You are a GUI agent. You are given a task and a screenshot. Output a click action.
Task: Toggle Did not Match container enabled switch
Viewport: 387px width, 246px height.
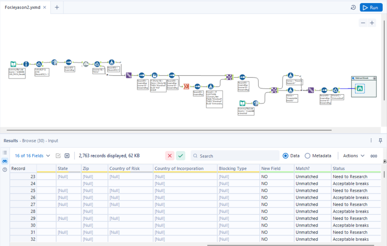click(354, 78)
